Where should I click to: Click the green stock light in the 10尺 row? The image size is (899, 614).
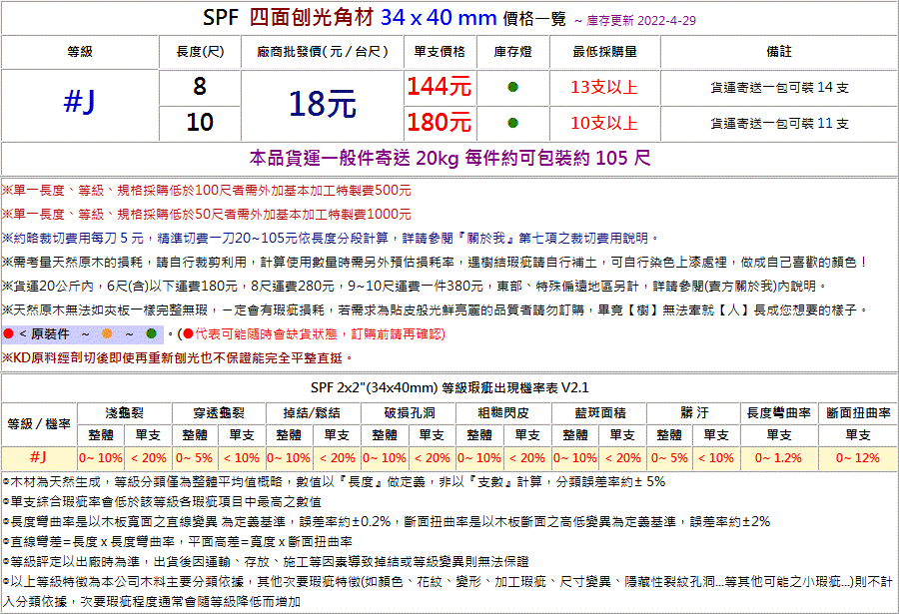[512, 123]
